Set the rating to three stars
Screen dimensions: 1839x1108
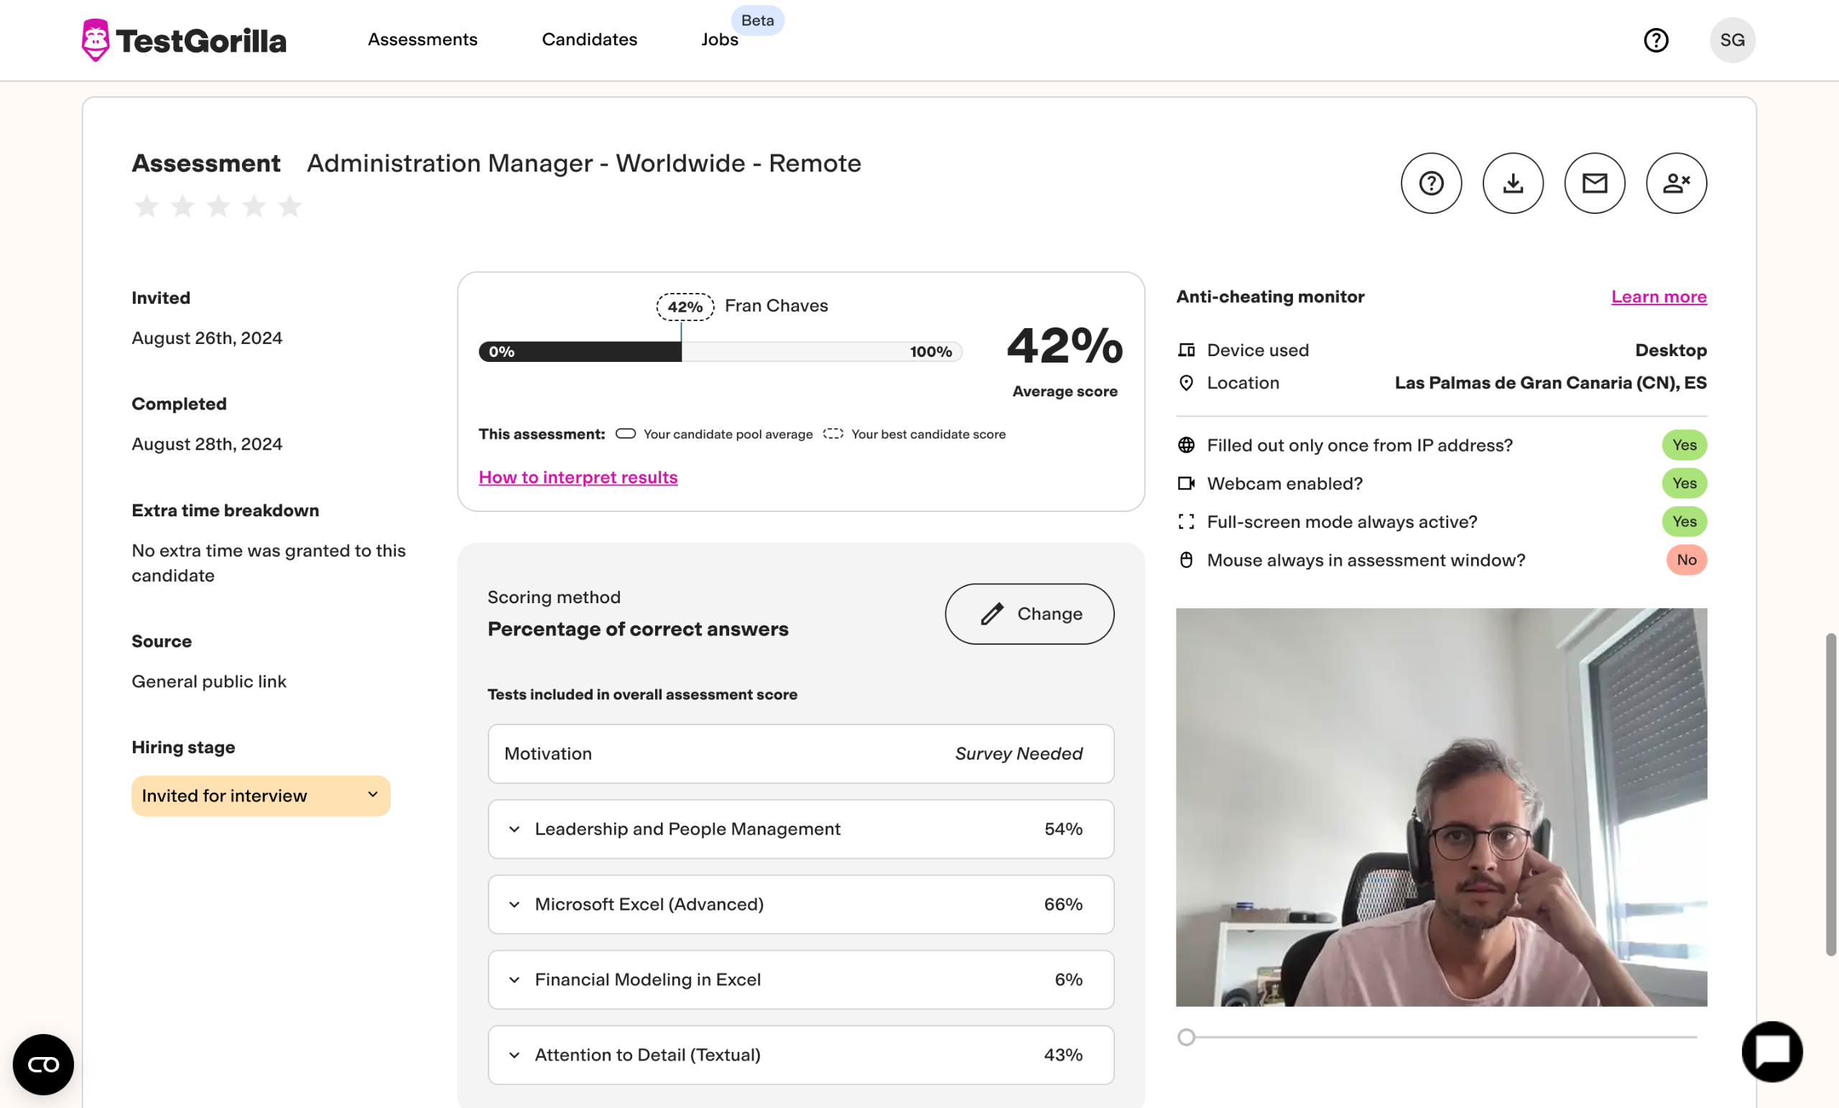(218, 206)
